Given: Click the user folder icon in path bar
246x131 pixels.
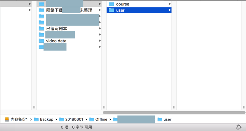Looking at the screenshot, I should tap(160, 119).
